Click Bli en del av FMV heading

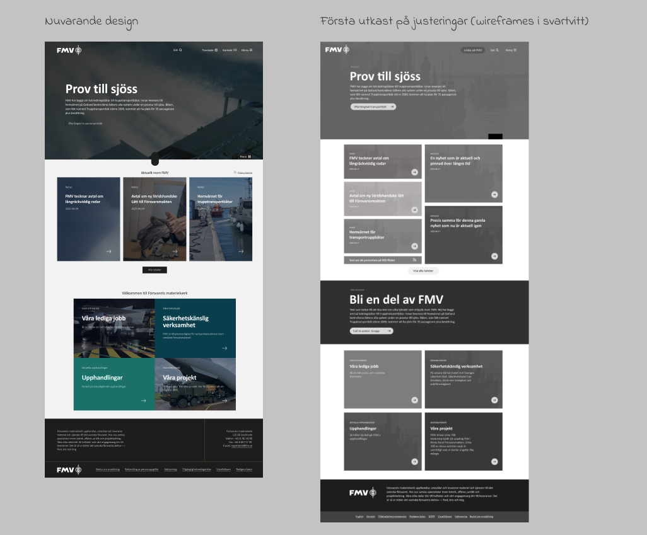click(396, 299)
